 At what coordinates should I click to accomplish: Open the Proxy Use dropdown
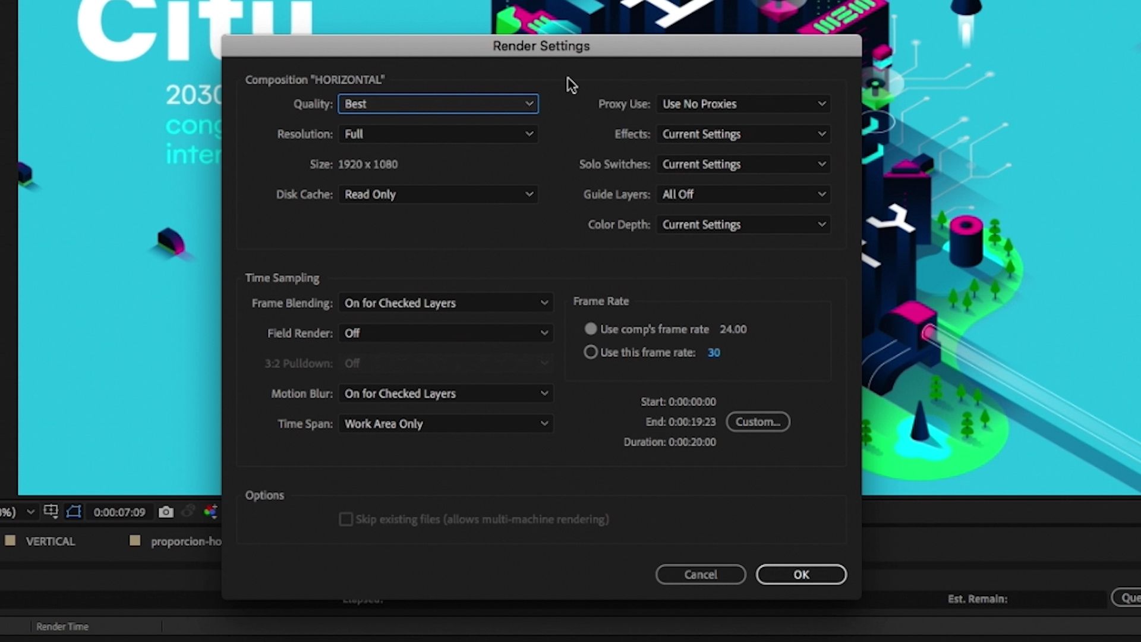(743, 104)
